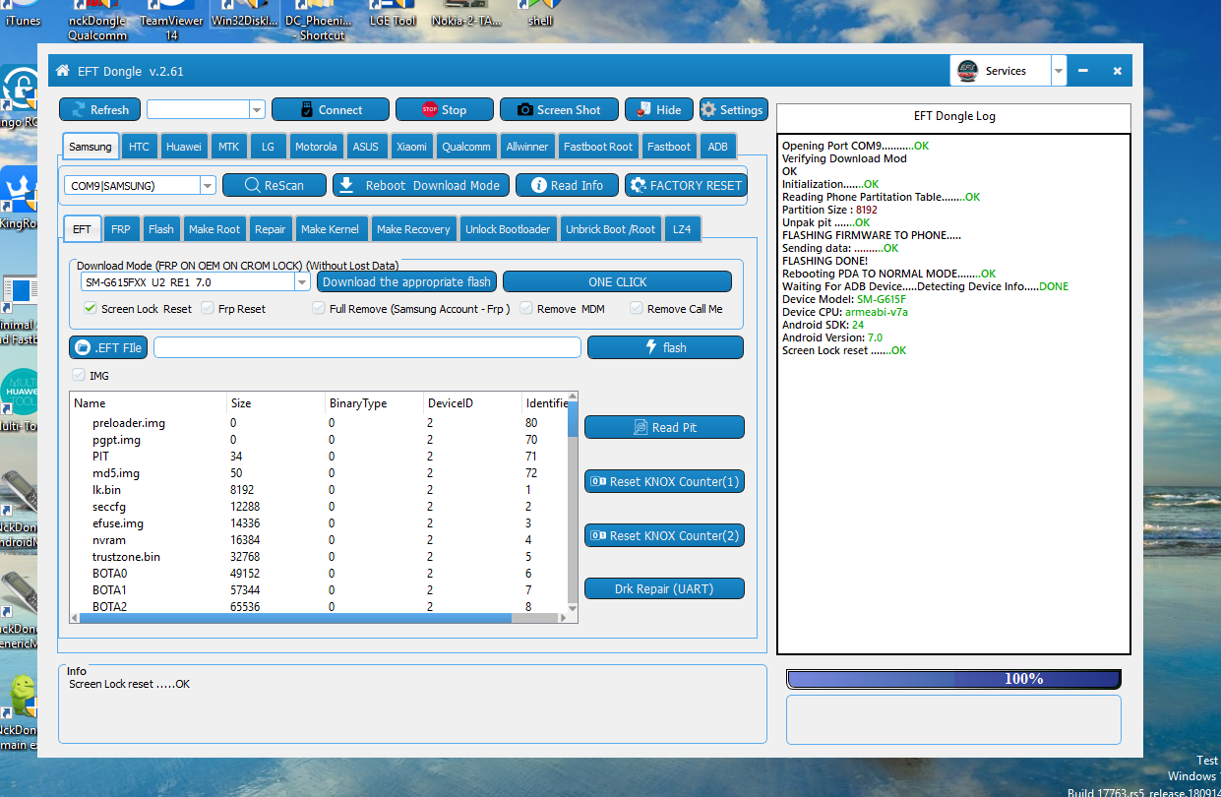Stop the current operation with Stop
The image size is (1221, 797).
[x=444, y=109]
